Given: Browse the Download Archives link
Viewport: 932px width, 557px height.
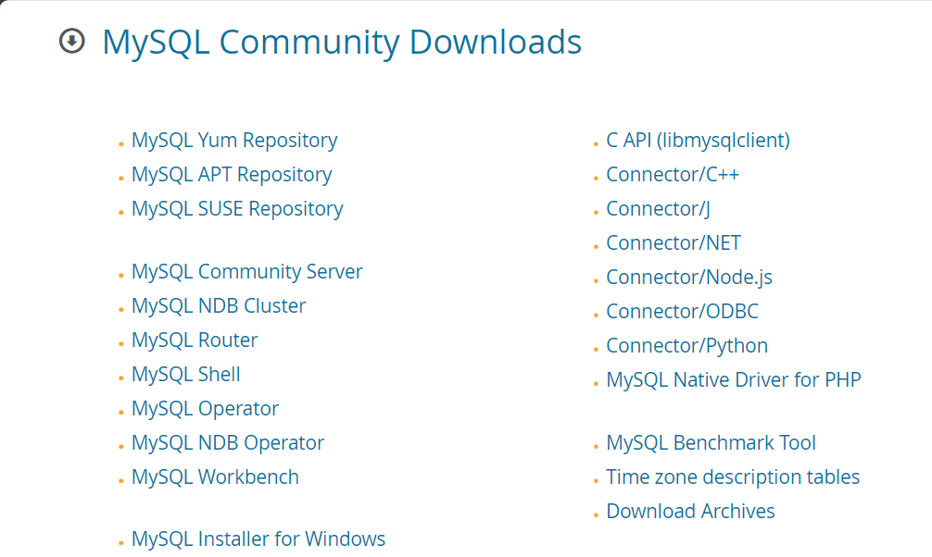Looking at the screenshot, I should (690, 512).
